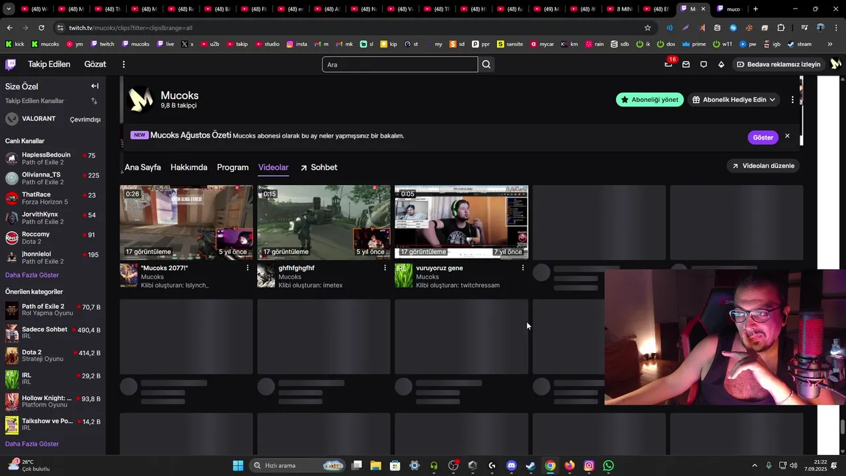Collapse the Size Özel sidebar
This screenshot has height=476, width=846.
click(x=95, y=86)
